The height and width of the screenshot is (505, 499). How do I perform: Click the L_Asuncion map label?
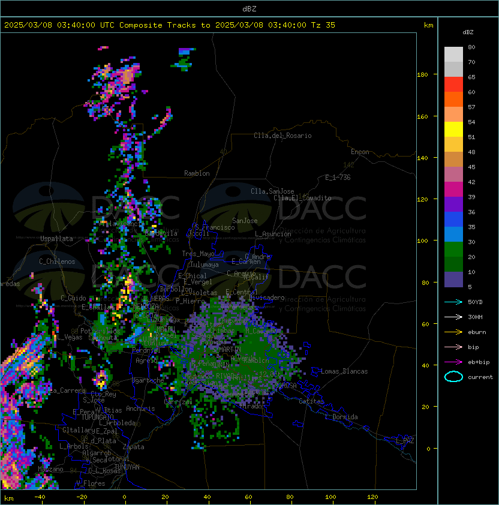273,234
